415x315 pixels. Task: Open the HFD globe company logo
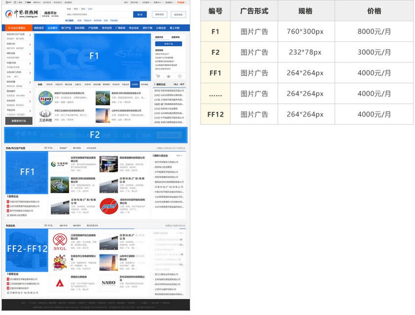46,98
